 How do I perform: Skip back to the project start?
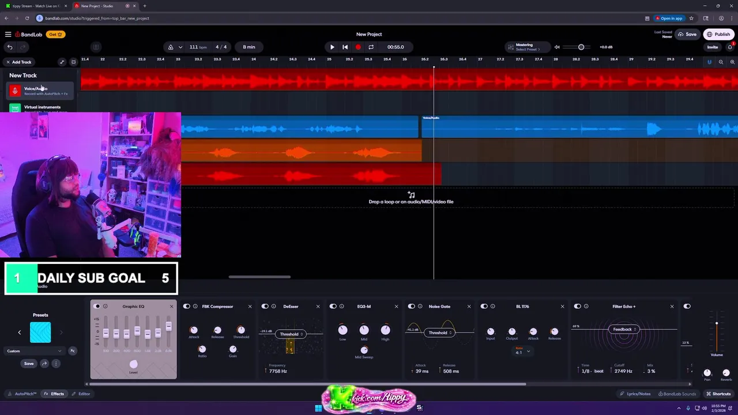pyautogui.click(x=345, y=47)
